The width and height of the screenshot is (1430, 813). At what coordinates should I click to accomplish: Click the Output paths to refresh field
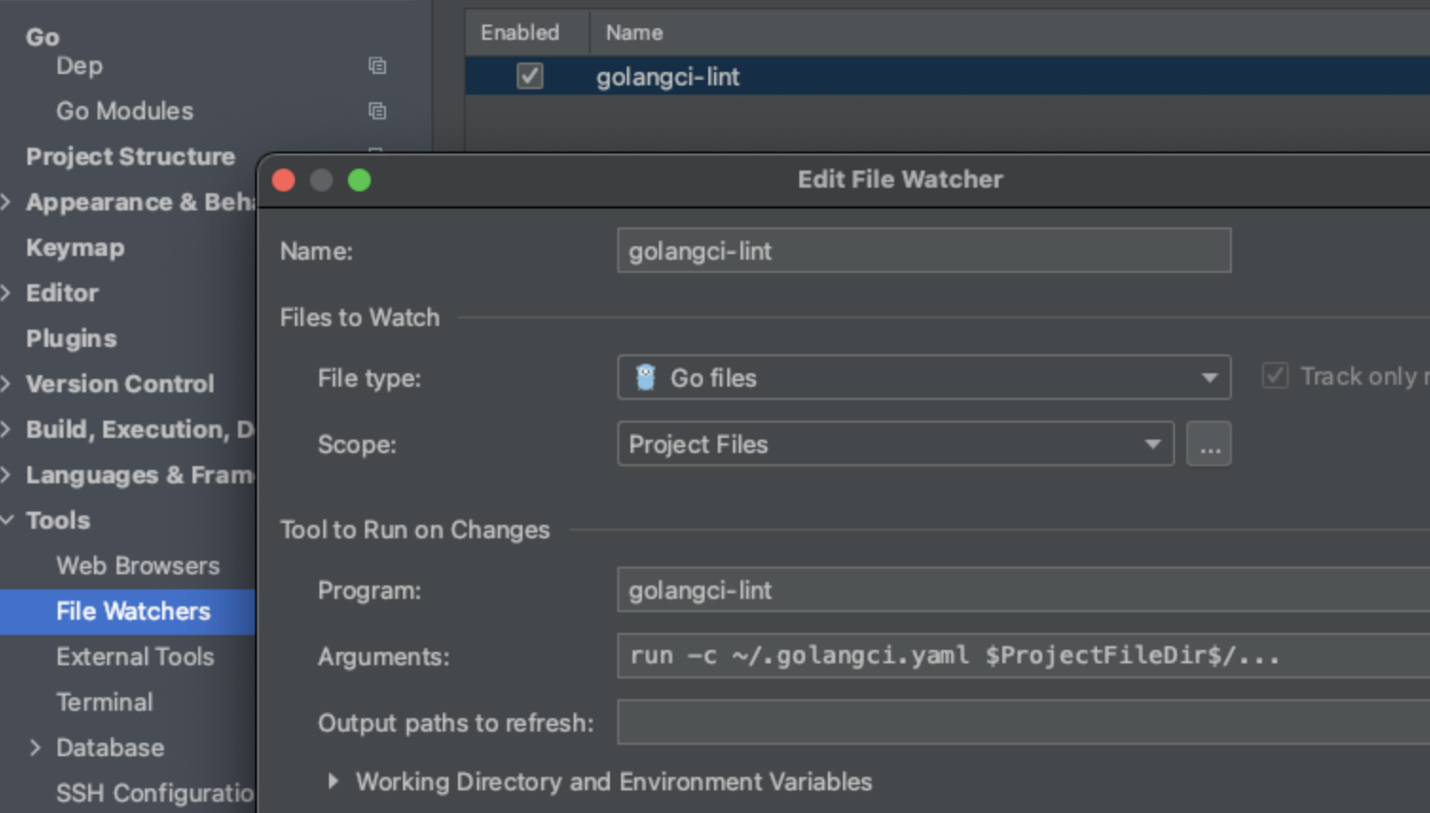1023,722
